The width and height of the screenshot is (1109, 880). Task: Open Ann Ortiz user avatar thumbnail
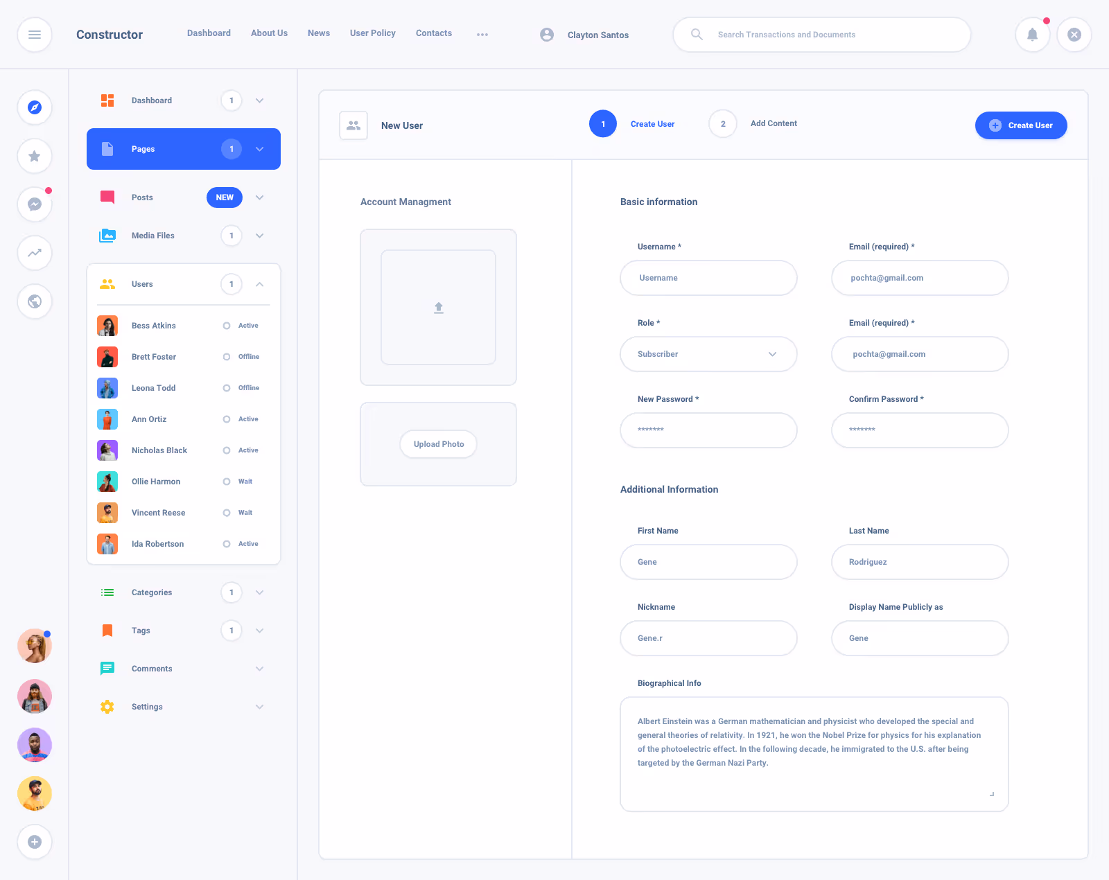(107, 419)
